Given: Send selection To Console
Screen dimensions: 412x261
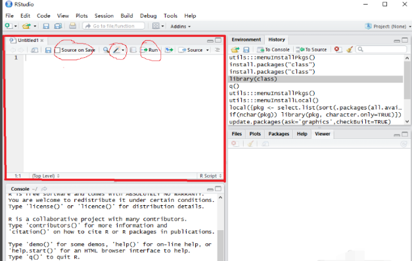Looking at the screenshot, I should click(x=273, y=50).
